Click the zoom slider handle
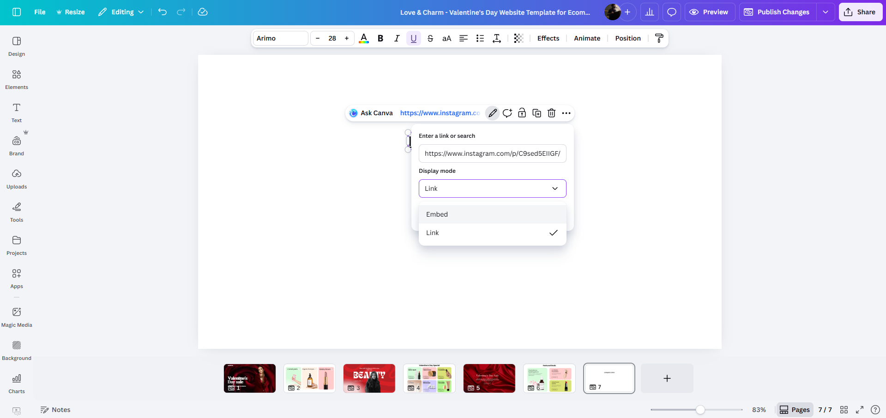Viewport: 886px width, 418px height. [x=700, y=410]
